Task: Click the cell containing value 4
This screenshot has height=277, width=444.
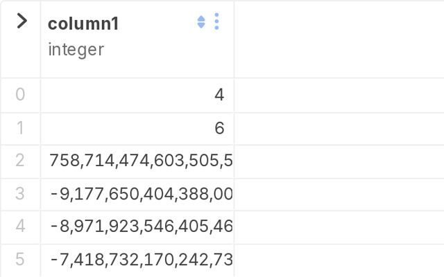Action: 137,95
